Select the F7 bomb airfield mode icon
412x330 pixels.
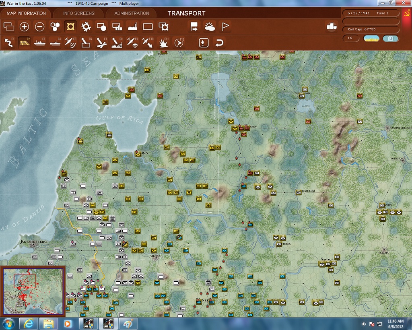pyautogui.click(x=101, y=43)
